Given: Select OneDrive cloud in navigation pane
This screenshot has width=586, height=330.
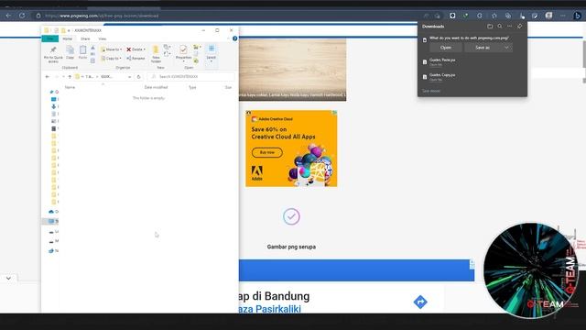Looking at the screenshot, I should 52,212.
